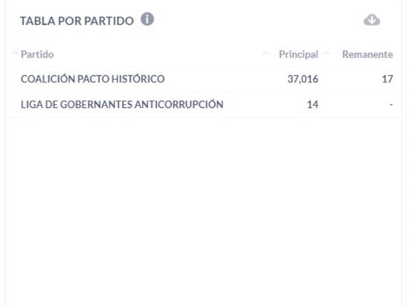Click the sort caret beside Partido
Viewport: 410px width, 307px height.
pyautogui.click(x=15, y=54)
